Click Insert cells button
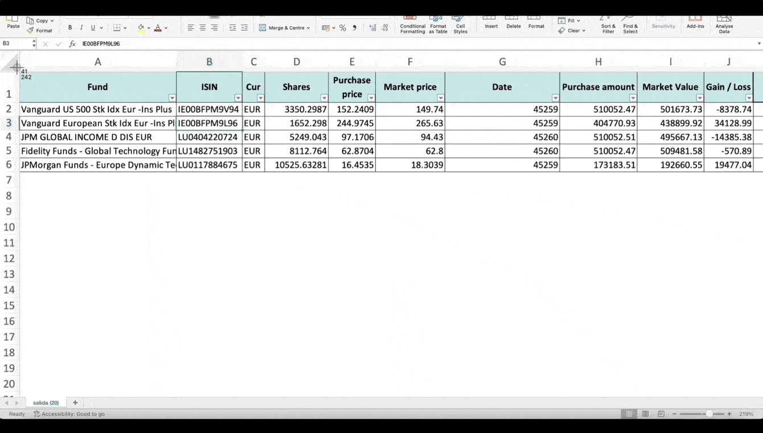The image size is (763, 433). [x=491, y=23]
